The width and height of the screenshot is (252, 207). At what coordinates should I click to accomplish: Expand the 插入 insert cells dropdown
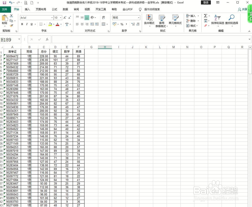pos(198,16)
